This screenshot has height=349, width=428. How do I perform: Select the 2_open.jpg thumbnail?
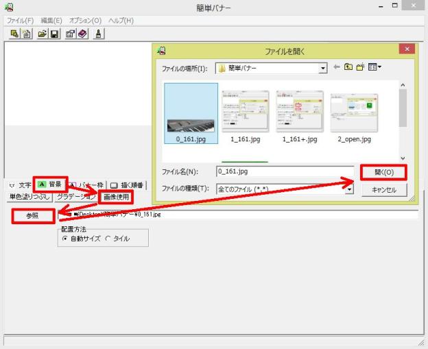(355, 118)
